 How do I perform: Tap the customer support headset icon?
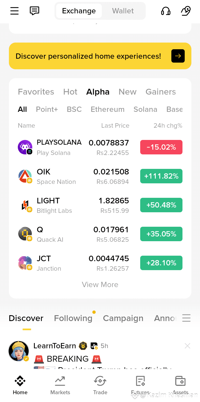[x=166, y=11]
